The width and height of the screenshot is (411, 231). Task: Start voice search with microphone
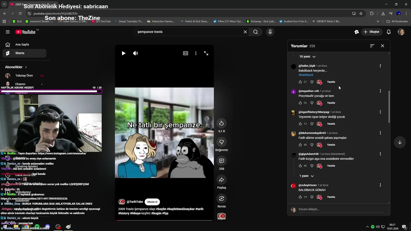click(x=270, y=32)
